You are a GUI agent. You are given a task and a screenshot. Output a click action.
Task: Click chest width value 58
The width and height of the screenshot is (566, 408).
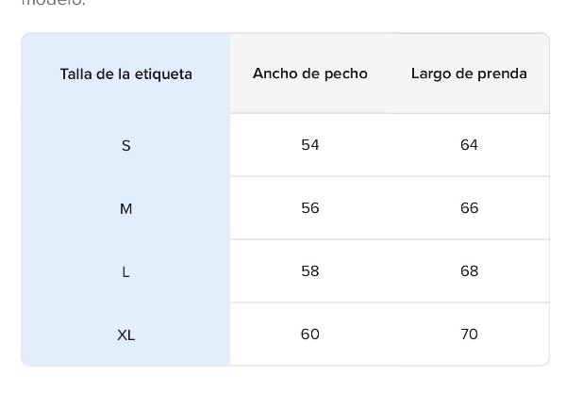pyautogui.click(x=310, y=271)
